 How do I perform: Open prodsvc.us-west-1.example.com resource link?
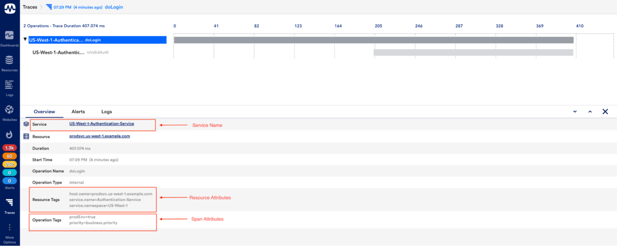[100, 136]
